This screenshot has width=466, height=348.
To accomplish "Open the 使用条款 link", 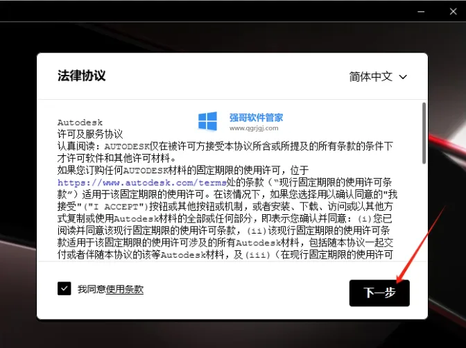I will pyautogui.click(x=125, y=289).
